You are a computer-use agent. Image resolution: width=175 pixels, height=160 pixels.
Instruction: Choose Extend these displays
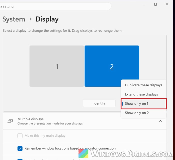tap(143, 94)
